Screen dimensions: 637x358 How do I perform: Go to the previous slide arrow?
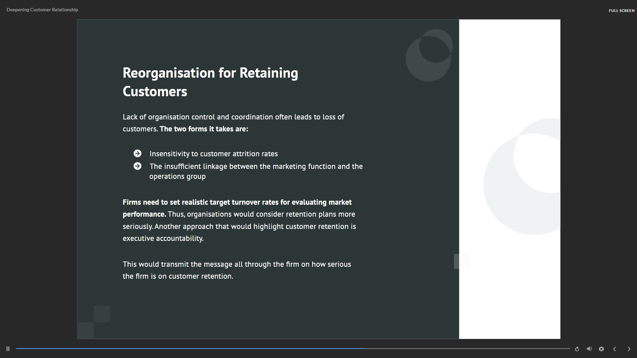tap(614, 349)
